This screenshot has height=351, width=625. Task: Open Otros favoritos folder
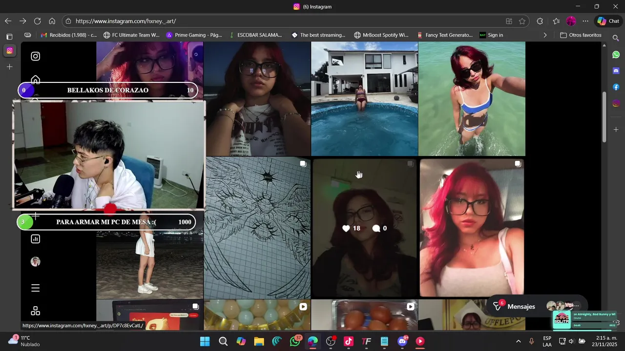tap(581, 35)
